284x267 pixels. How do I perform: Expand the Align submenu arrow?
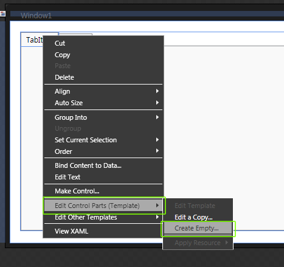coord(158,91)
